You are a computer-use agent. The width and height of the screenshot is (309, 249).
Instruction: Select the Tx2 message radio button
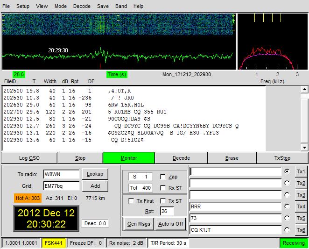(x=287, y=184)
